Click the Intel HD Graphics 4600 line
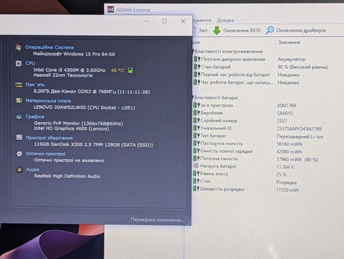344x259 pixels. [71, 129]
